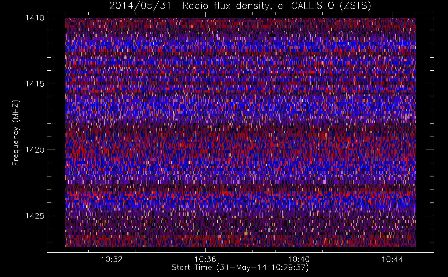Select the 1415 frequency axis label
The height and width of the screenshot is (277, 448).
click(35, 84)
